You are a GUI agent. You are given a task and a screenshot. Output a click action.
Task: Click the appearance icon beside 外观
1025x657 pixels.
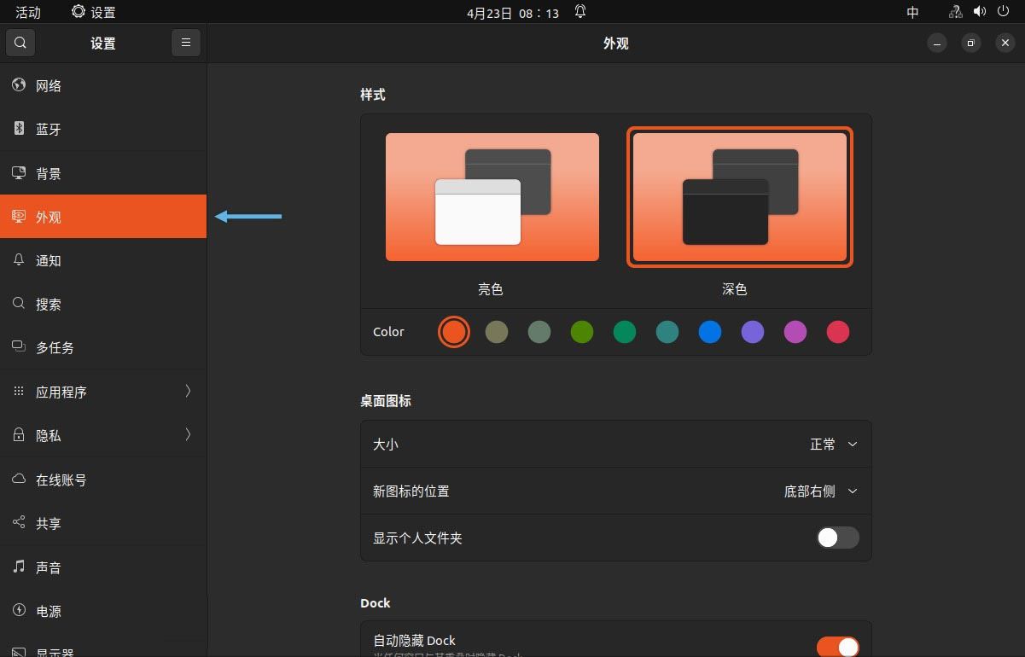tap(19, 217)
